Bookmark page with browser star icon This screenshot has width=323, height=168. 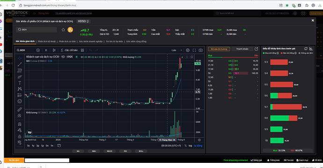(287, 5)
